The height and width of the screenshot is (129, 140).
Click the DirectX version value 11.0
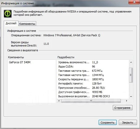click(x=46, y=44)
